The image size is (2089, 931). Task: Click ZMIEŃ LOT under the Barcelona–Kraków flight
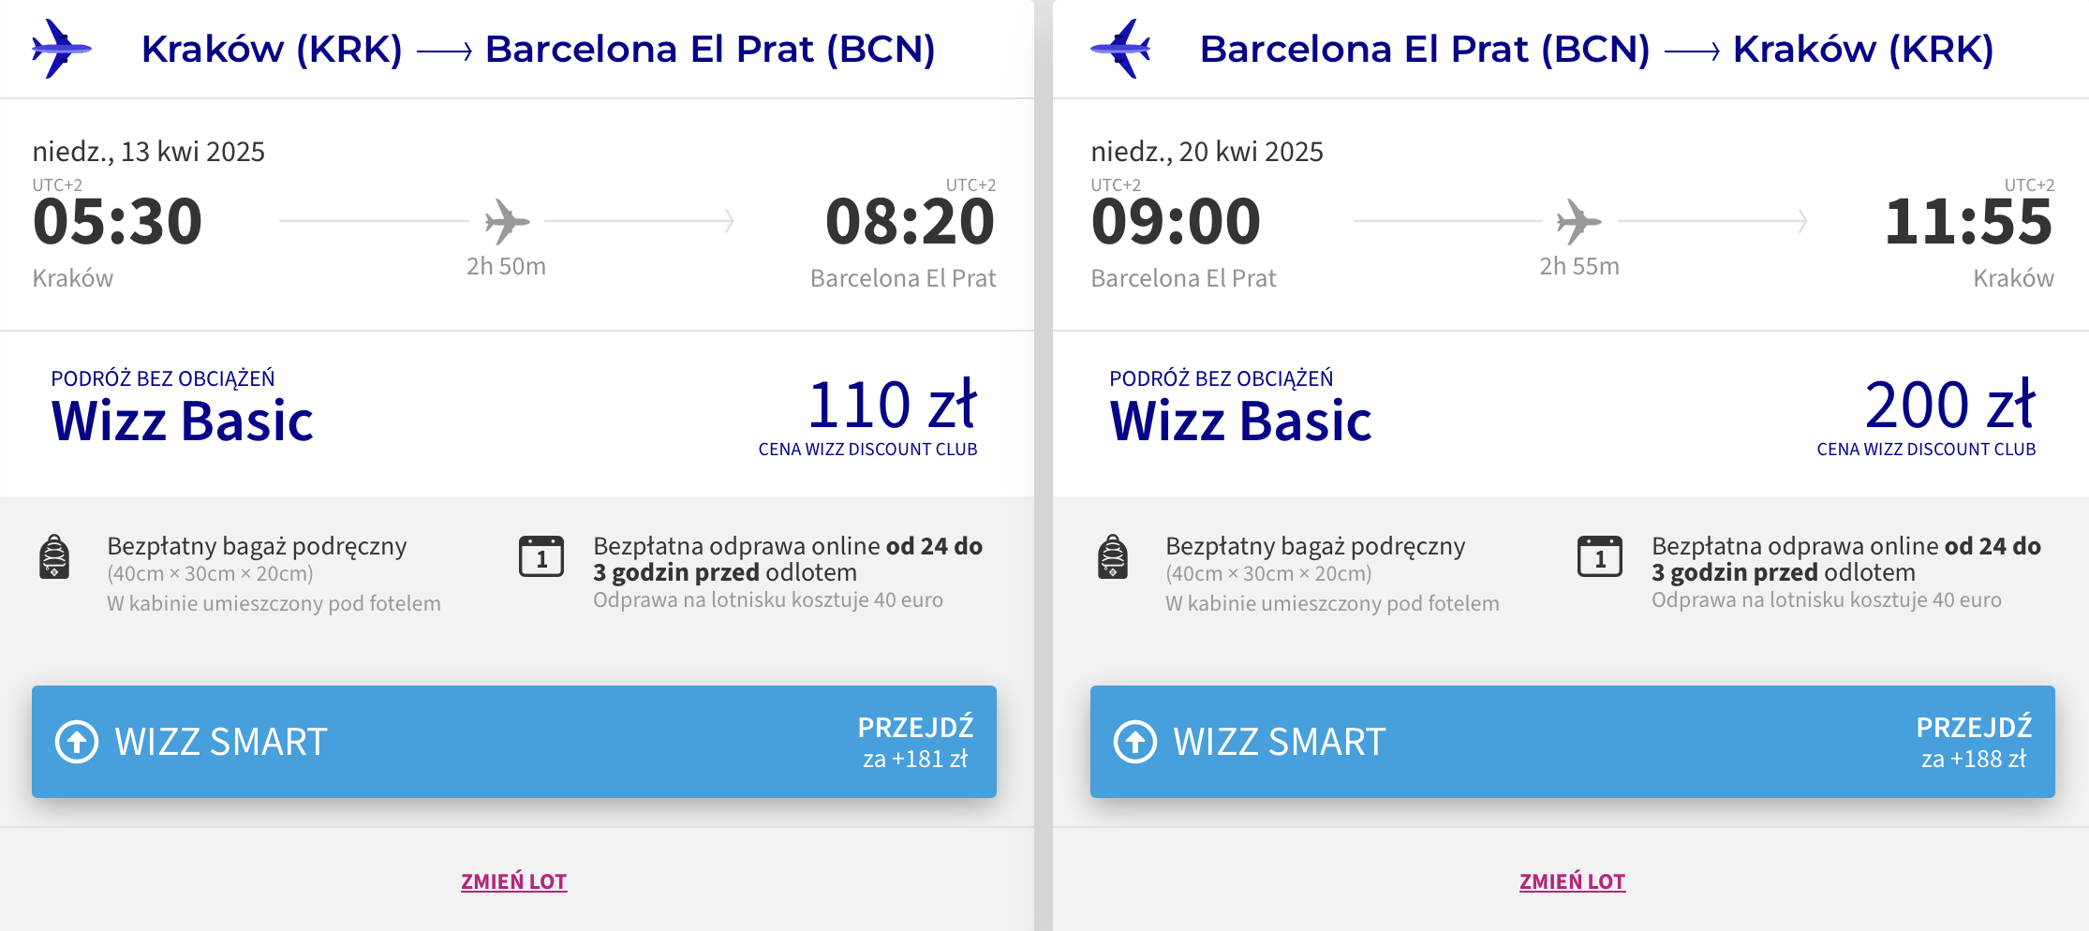coord(1573,881)
